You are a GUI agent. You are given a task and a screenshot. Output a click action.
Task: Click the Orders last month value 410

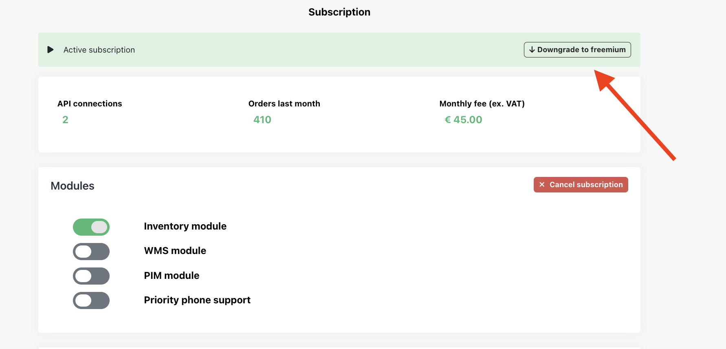(262, 120)
